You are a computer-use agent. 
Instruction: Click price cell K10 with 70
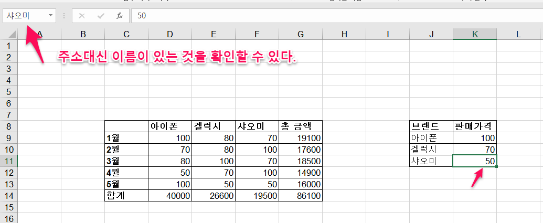[475, 149]
